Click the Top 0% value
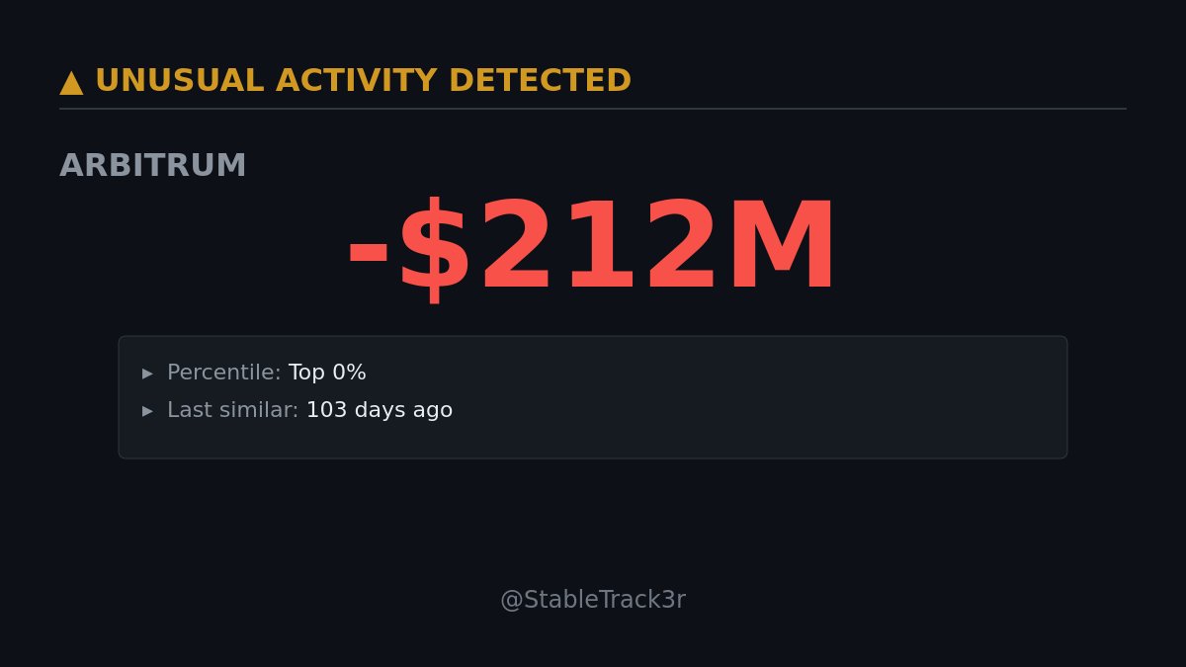The width and height of the screenshot is (1186, 667). click(327, 374)
